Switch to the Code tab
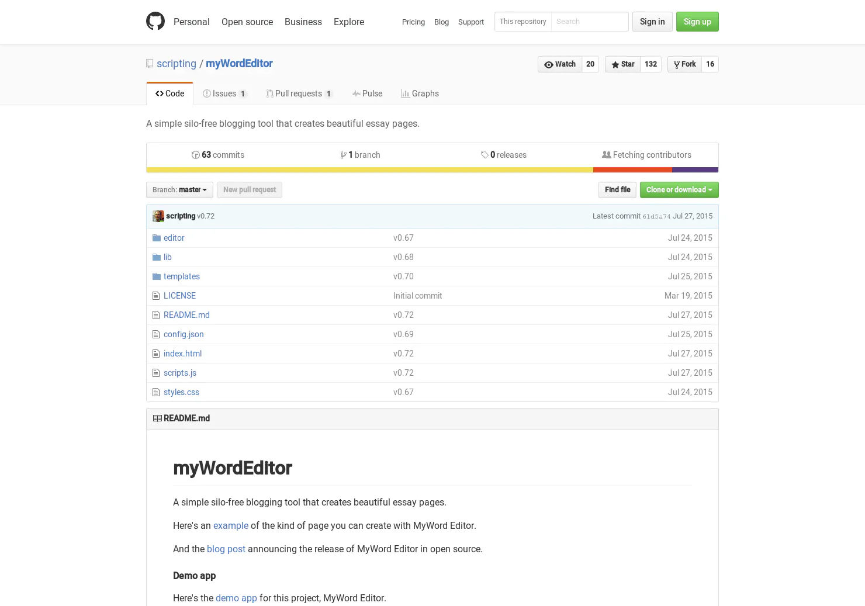Viewport: 865px width, 606px height. 169,94
